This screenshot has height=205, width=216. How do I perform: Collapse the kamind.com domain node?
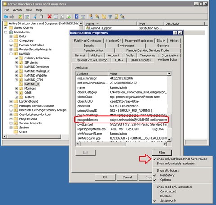pos(6,32)
